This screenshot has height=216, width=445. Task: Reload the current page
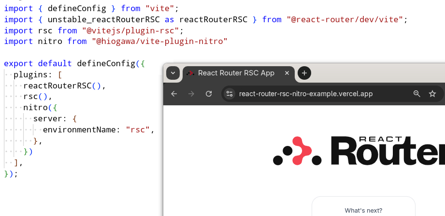tap(209, 94)
